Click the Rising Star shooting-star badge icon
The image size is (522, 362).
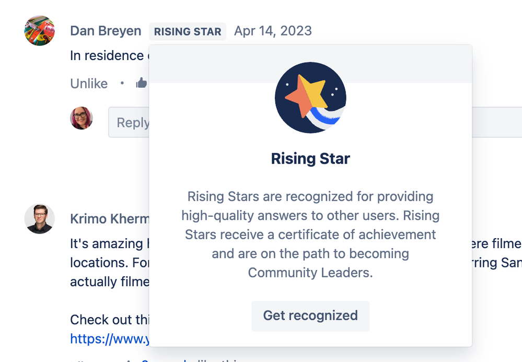click(310, 98)
